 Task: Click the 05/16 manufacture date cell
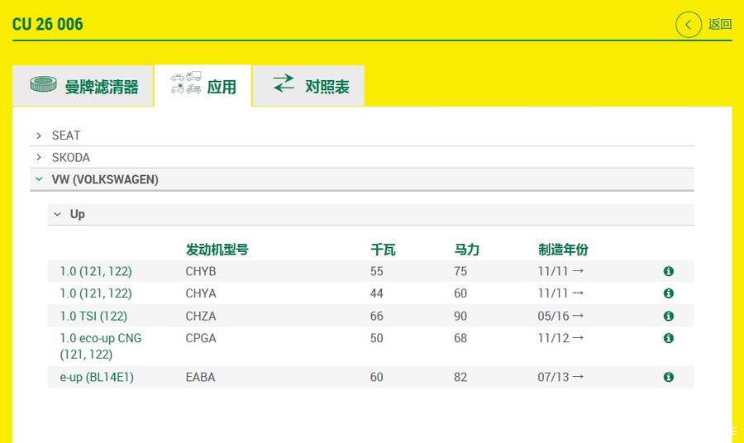pyautogui.click(x=560, y=316)
